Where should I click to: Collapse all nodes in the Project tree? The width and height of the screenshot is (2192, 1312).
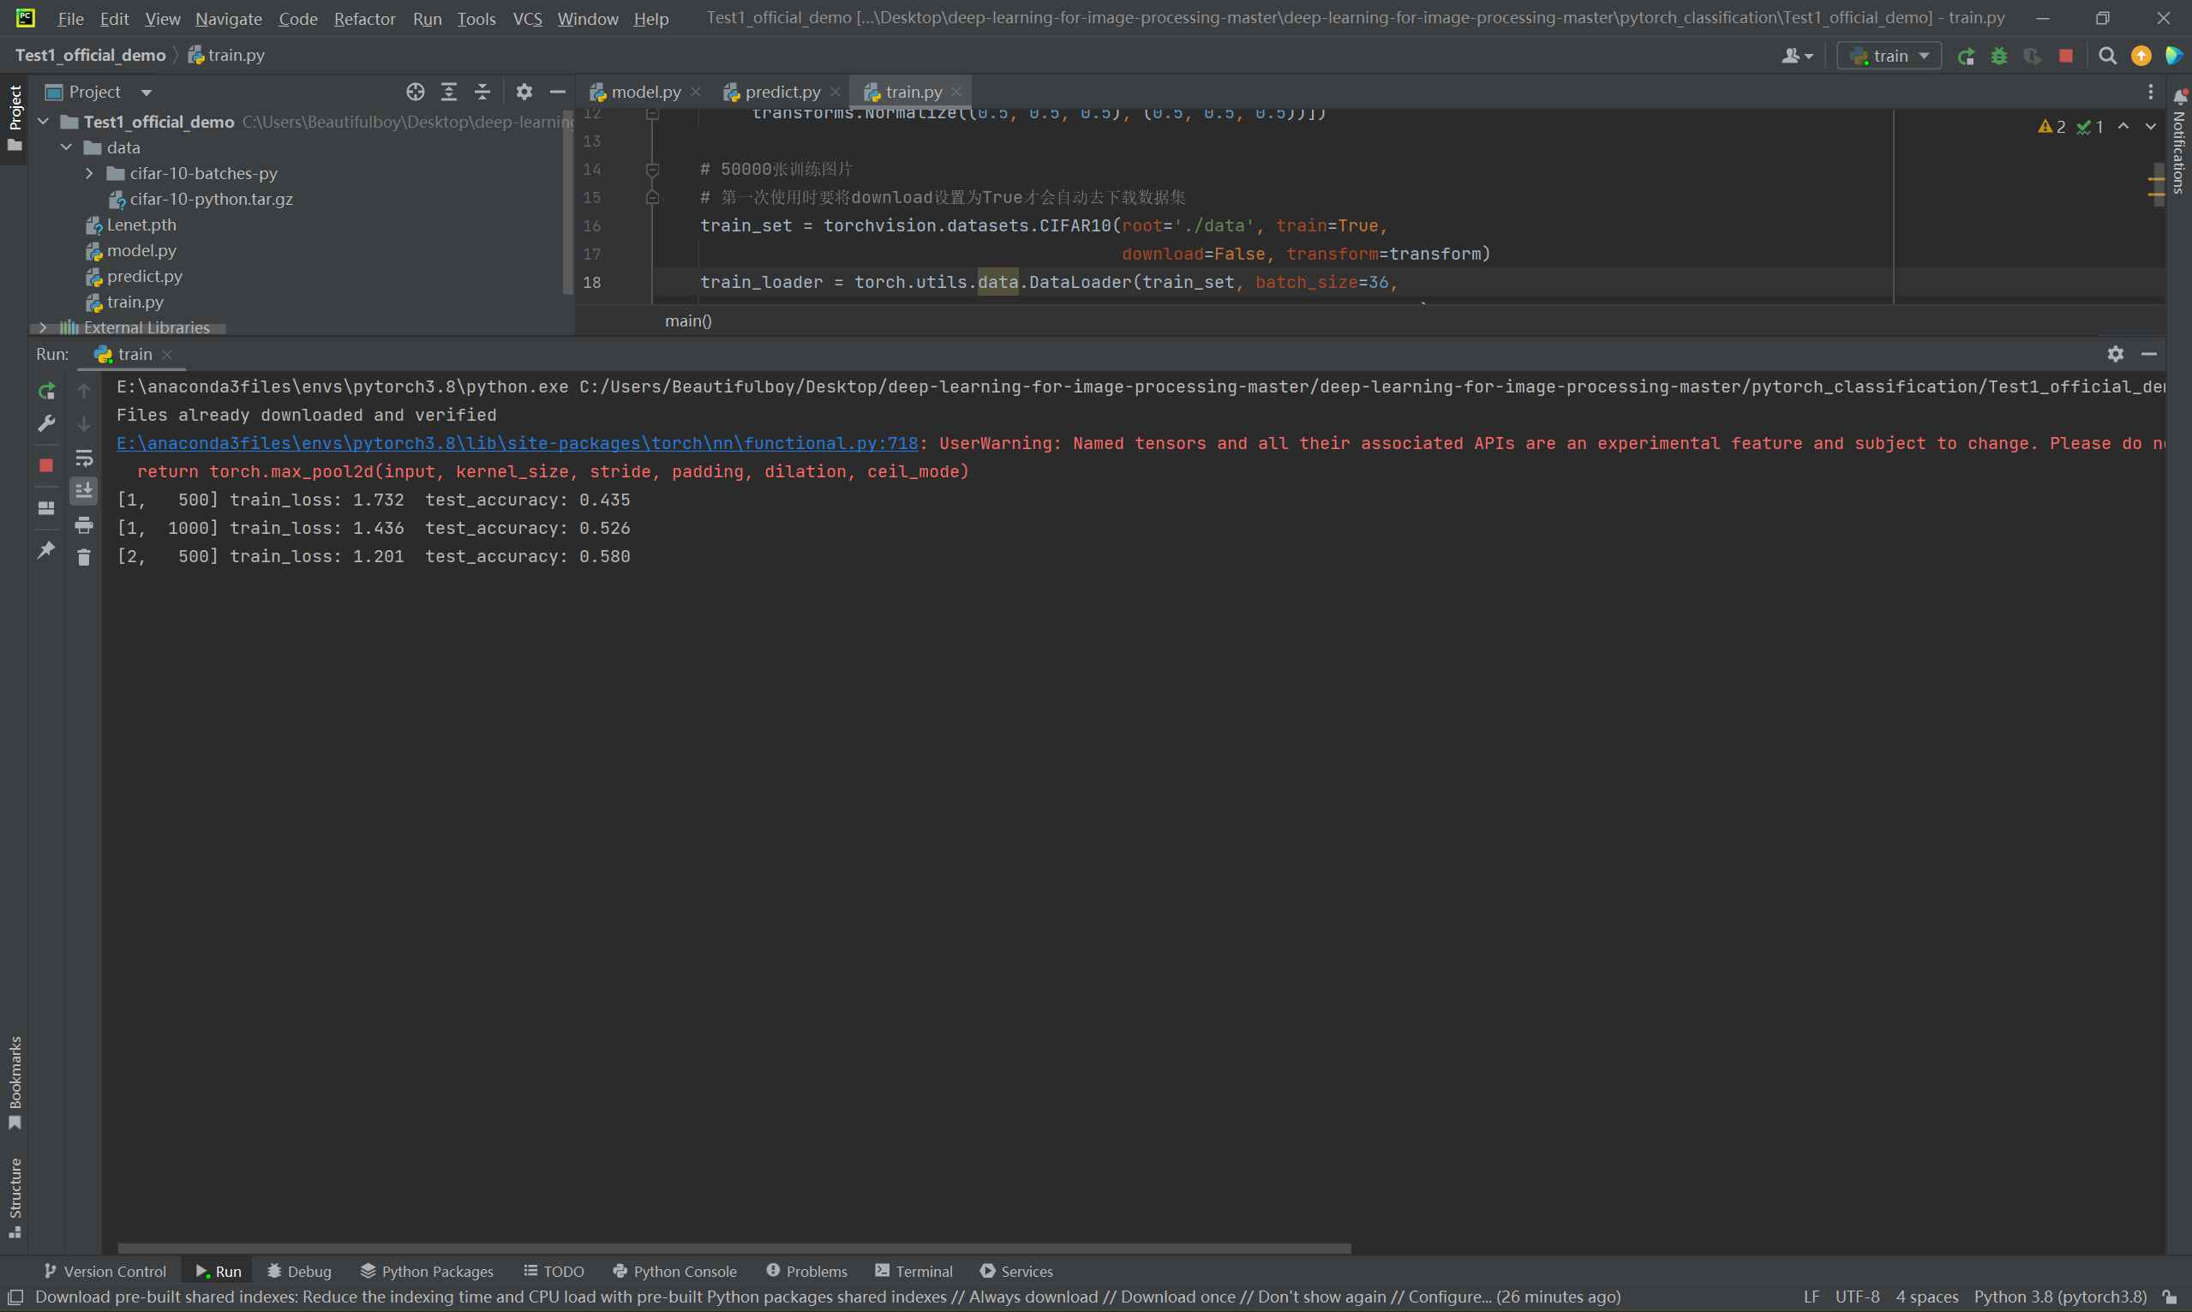click(482, 91)
